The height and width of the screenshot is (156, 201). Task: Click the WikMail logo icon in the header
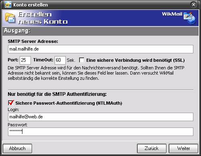189,18
